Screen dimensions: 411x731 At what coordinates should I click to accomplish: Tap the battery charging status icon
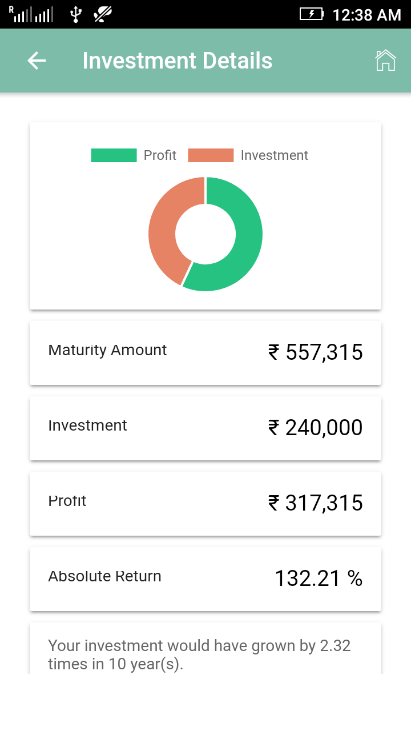(x=312, y=14)
